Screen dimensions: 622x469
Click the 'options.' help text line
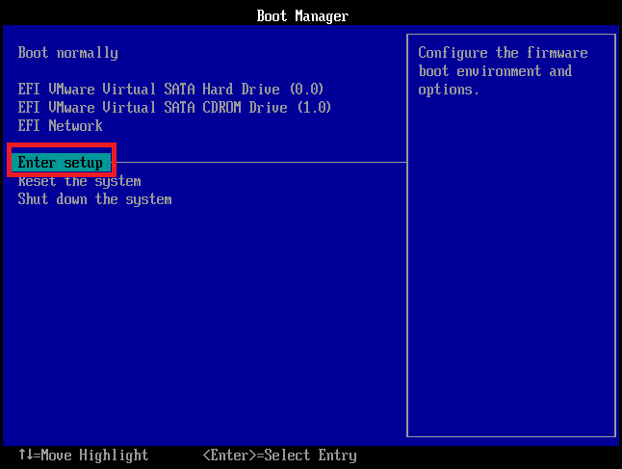pos(449,90)
